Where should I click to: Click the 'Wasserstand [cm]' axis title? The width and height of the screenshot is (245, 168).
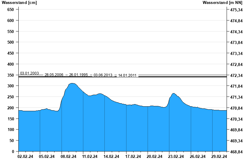[x=19, y=3]
